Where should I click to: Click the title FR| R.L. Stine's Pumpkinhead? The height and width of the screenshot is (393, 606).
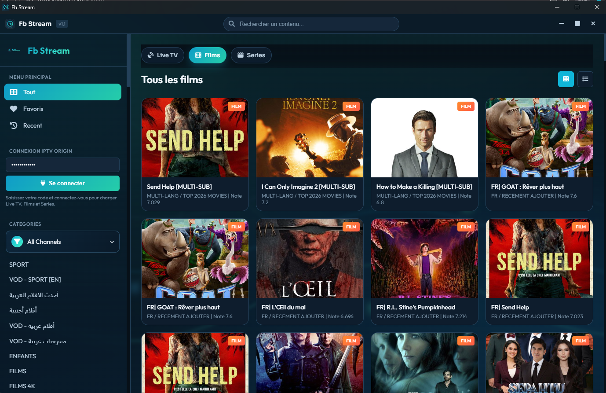[416, 307]
